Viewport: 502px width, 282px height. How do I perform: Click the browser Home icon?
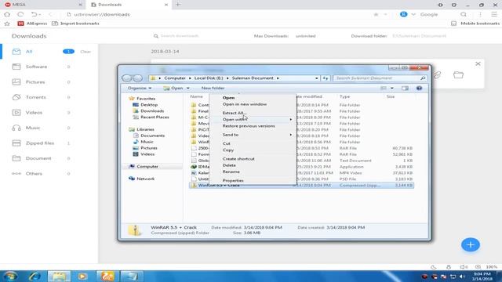click(x=7, y=14)
